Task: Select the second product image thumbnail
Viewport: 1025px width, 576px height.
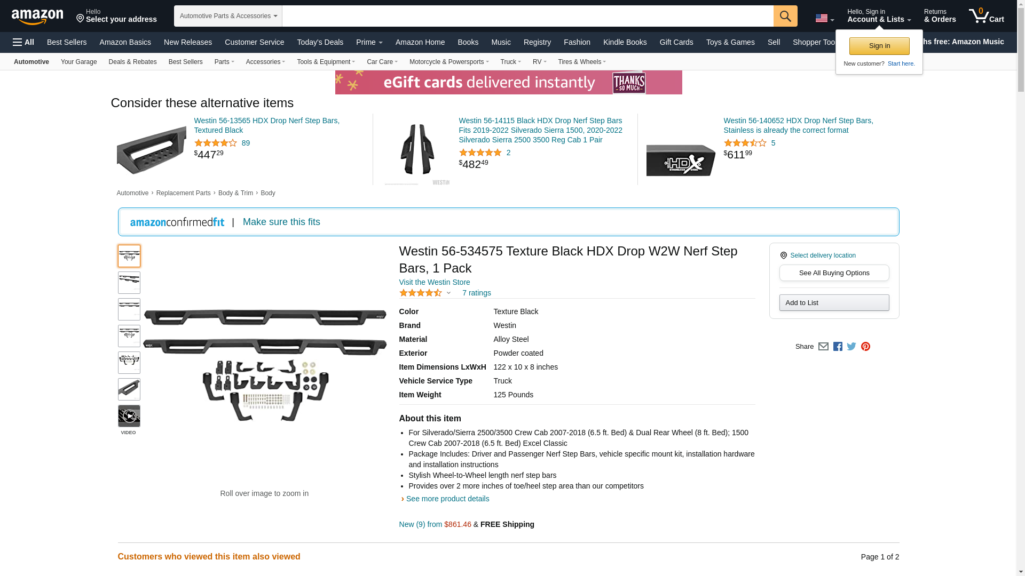Action: click(129, 283)
